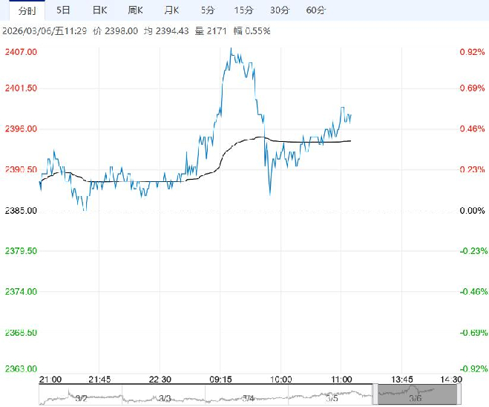Open the 日K daily candlestick tab
This screenshot has height=407, width=489.
tap(99, 10)
